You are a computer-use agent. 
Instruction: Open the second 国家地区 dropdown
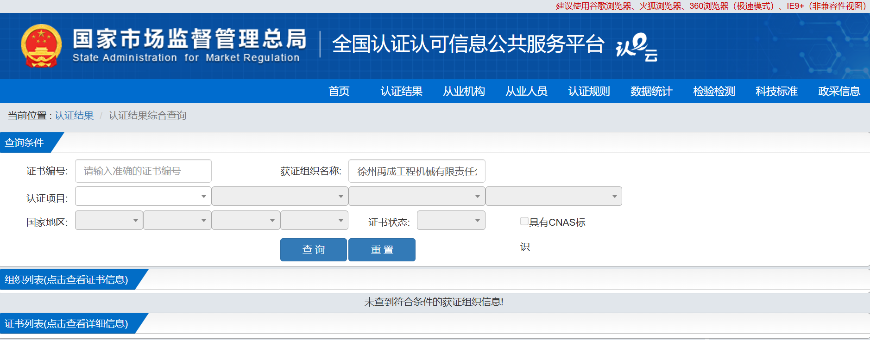pyautogui.click(x=177, y=220)
